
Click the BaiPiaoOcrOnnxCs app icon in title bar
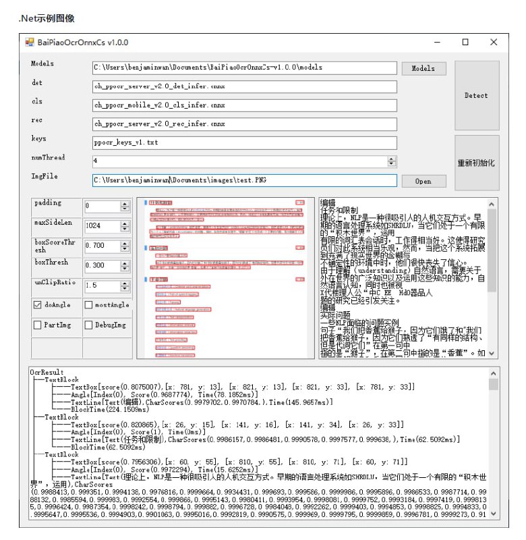(x=30, y=42)
